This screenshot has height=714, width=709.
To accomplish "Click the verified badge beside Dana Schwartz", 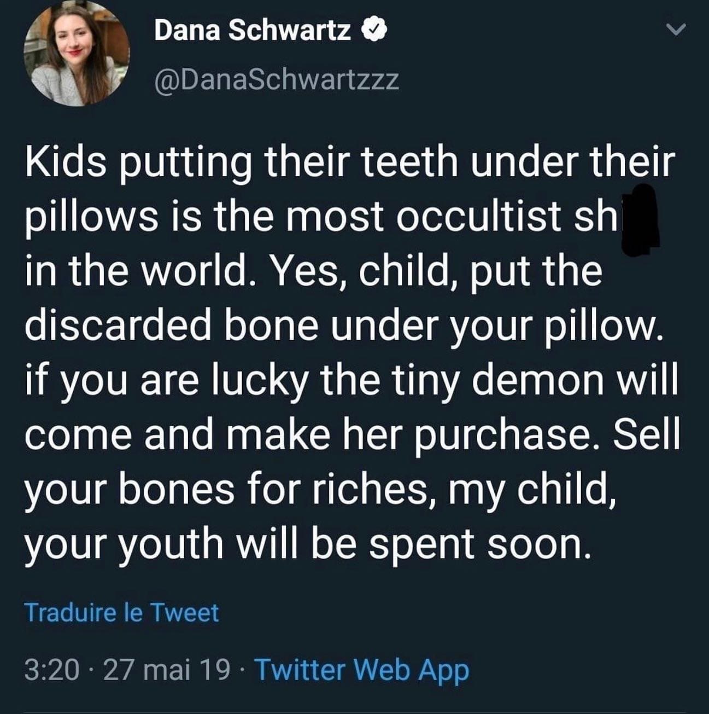I will coord(376,31).
